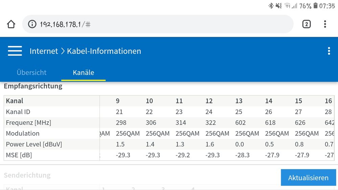The height and width of the screenshot is (190, 338).
Task: Click the Empfangsrichtung section heading
Action: 33,86
